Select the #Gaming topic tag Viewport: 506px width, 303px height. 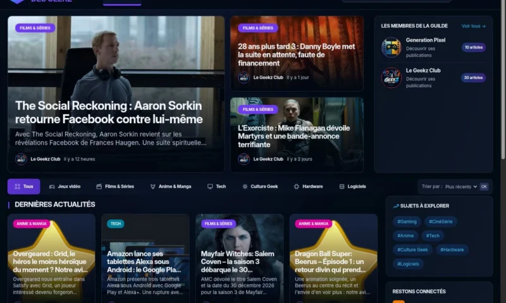pyautogui.click(x=407, y=222)
